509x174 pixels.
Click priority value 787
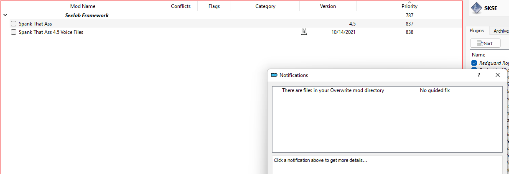pyautogui.click(x=410, y=15)
